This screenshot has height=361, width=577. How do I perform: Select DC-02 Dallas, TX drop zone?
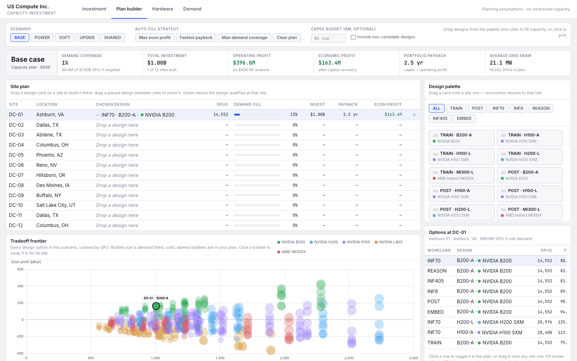(117, 125)
